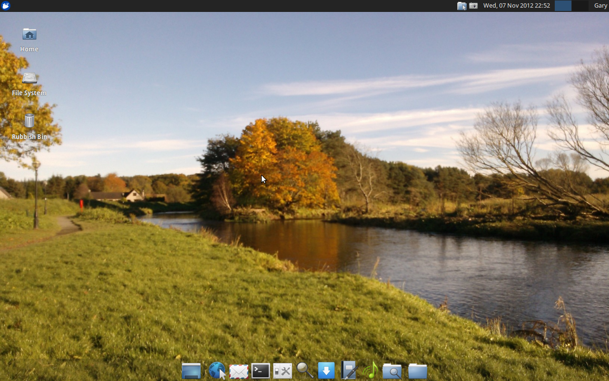Open Gary's session menu in the panel
The width and height of the screenshot is (609, 381).
600,6
